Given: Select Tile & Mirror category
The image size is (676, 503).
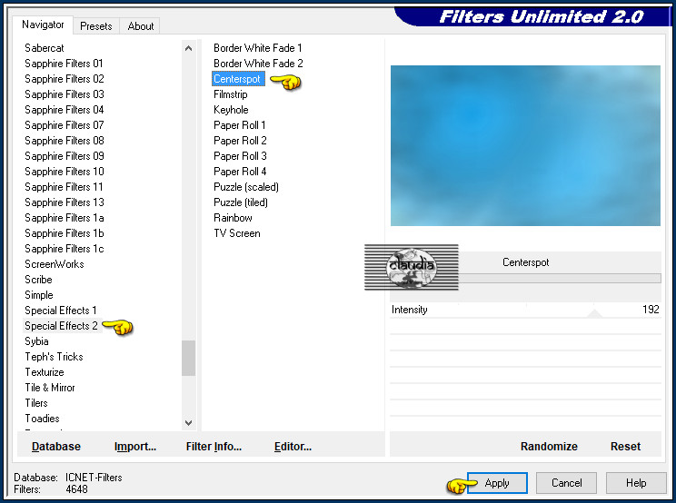Looking at the screenshot, I should 50,388.
